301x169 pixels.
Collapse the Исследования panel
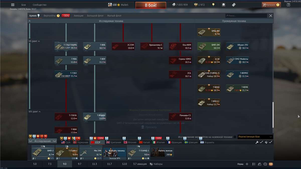[x=42, y=141]
